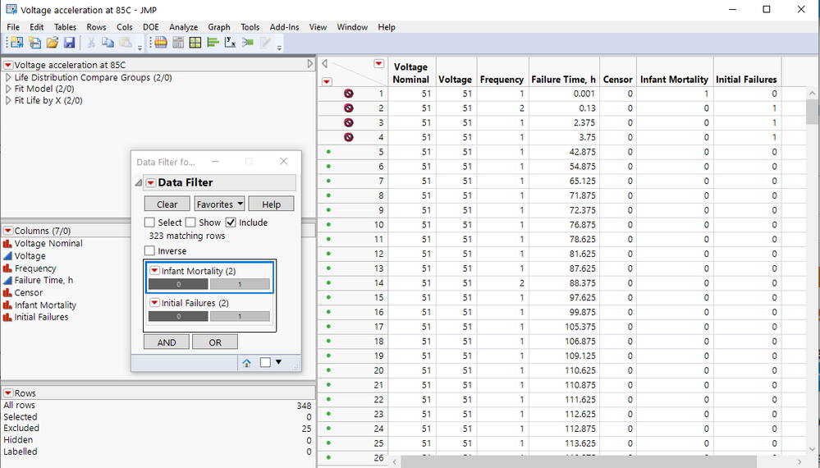Open the File menu
Image resolution: width=820 pixels, height=468 pixels.
tap(13, 27)
